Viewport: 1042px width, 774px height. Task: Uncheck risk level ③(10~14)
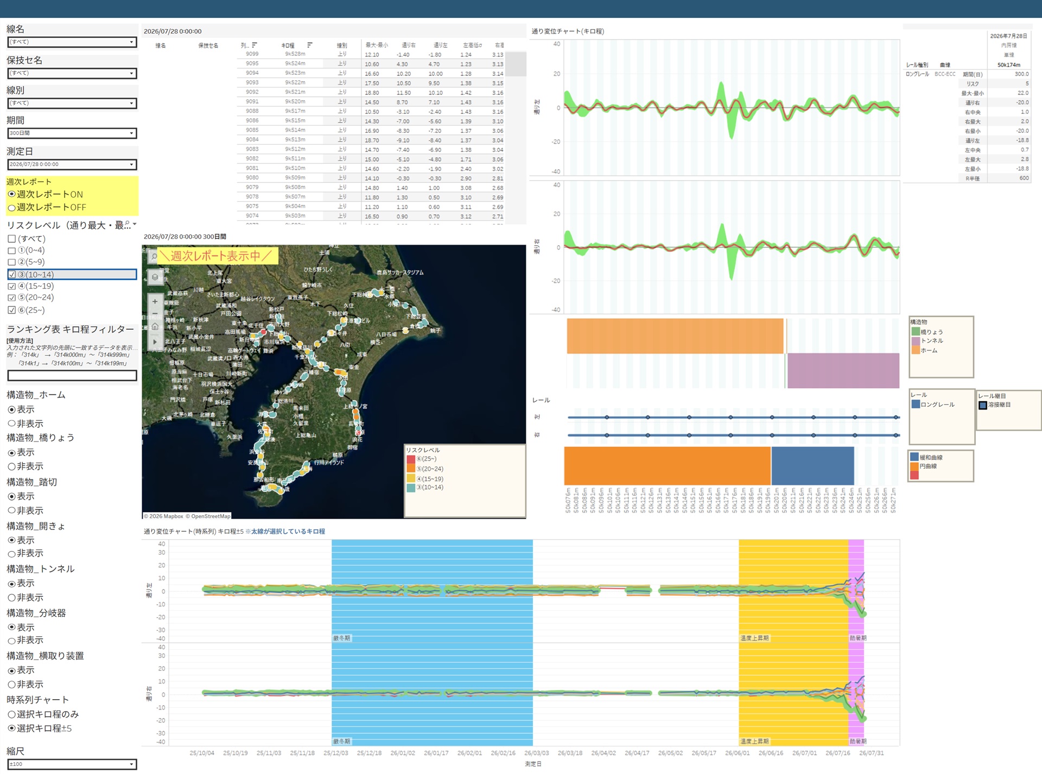[11, 274]
